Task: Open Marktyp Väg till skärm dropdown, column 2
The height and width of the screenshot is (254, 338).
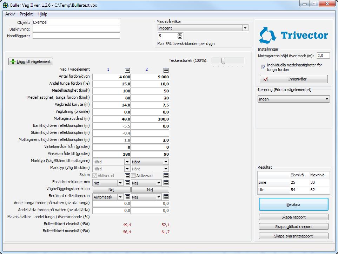Action: click(x=150, y=169)
